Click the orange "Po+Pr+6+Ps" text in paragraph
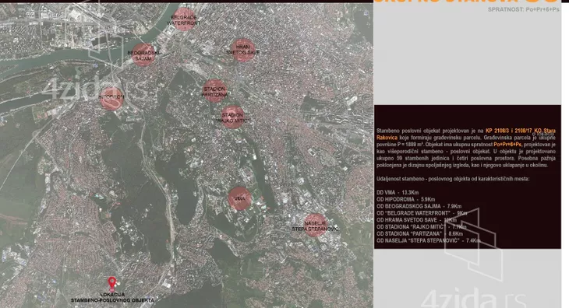The height and width of the screenshot is (308, 569). click(x=507, y=145)
